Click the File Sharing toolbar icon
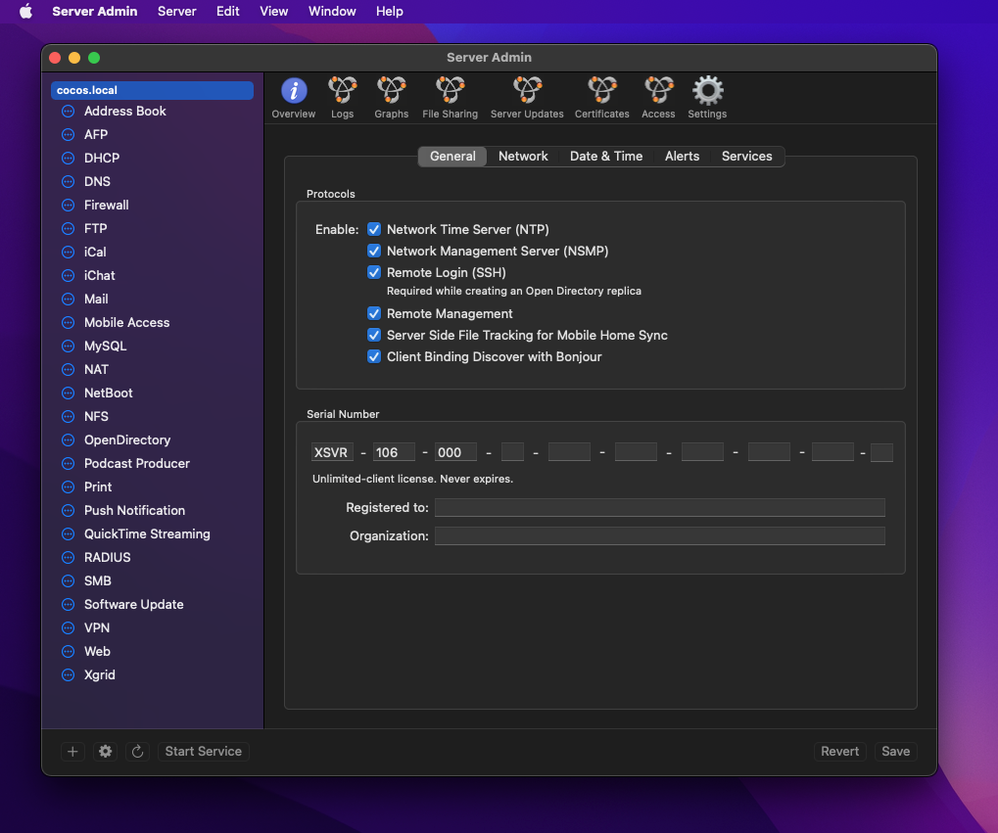Viewport: 998px width, 833px height. tap(450, 98)
